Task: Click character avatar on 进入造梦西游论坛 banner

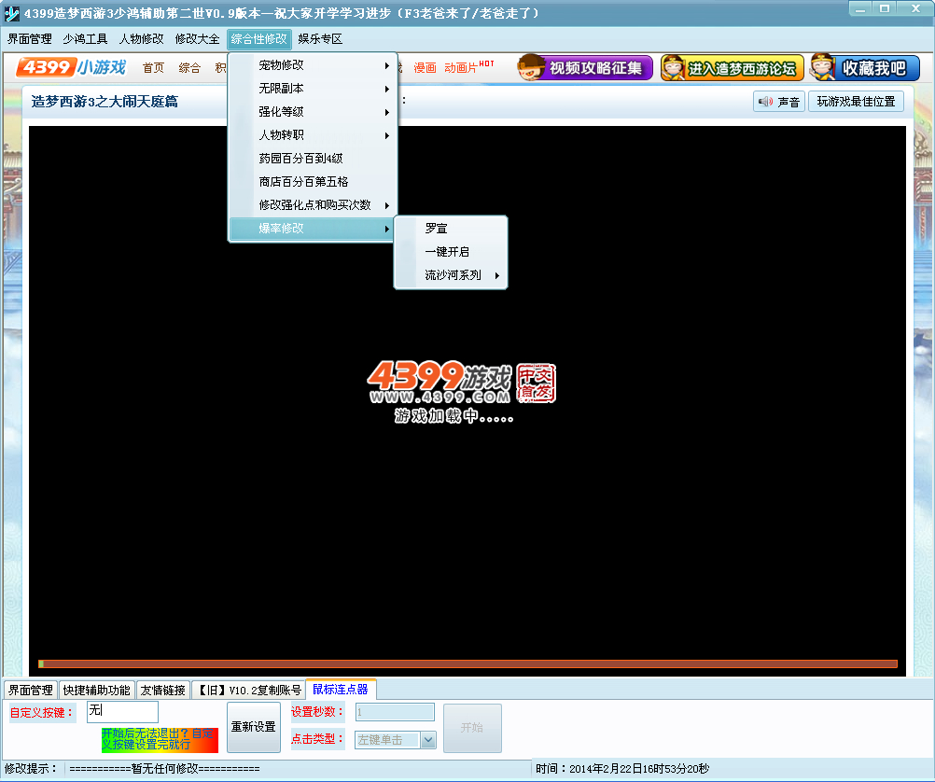Action: (673, 67)
